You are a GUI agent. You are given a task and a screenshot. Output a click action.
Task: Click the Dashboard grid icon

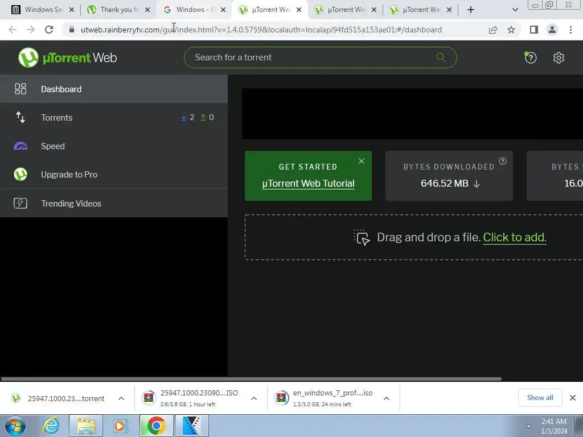click(x=20, y=89)
